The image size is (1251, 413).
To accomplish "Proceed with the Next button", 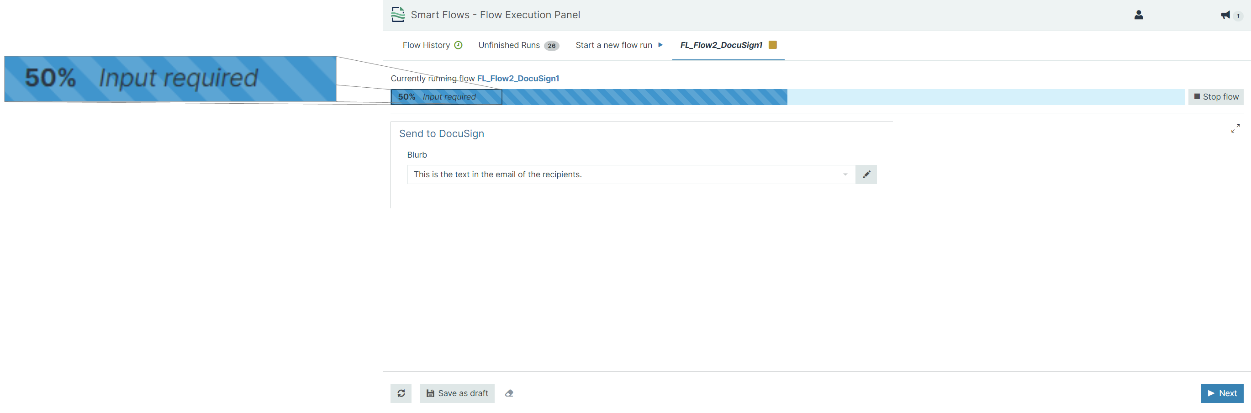I will click(1221, 393).
